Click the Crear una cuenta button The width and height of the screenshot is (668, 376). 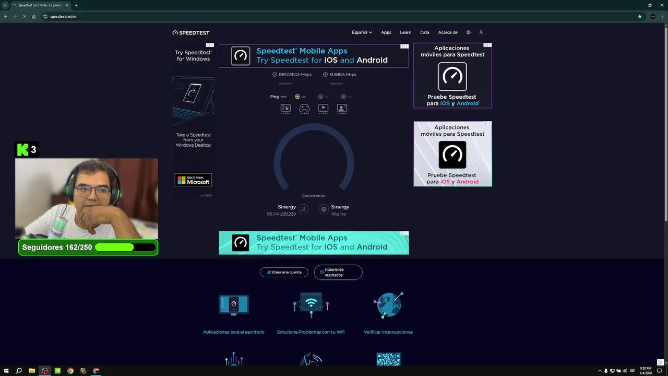284,272
